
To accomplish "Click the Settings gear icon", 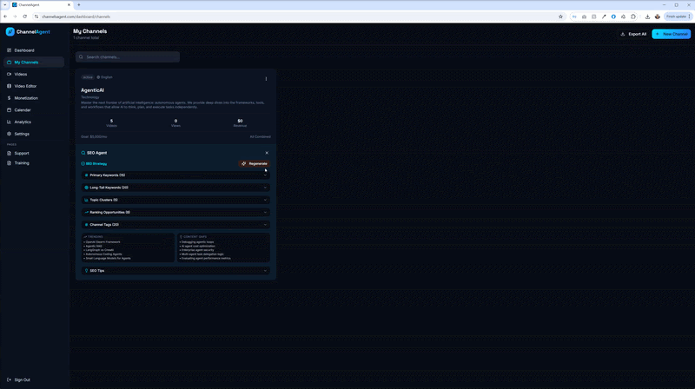I will (x=10, y=134).
